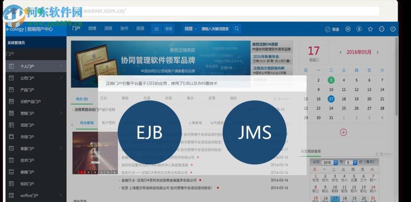Open the 协作 top navigation item
Viewport: 411px width, 202px height.
tap(124, 29)
